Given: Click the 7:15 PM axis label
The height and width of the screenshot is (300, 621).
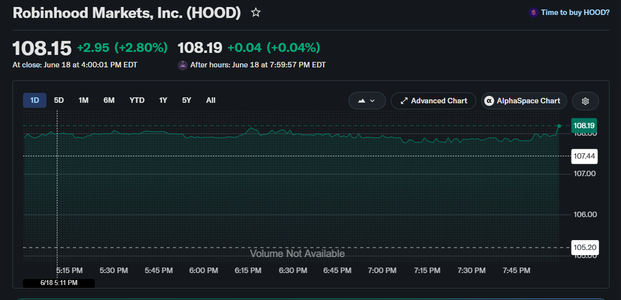Looking at the screenshot, I should coord(427,271).
